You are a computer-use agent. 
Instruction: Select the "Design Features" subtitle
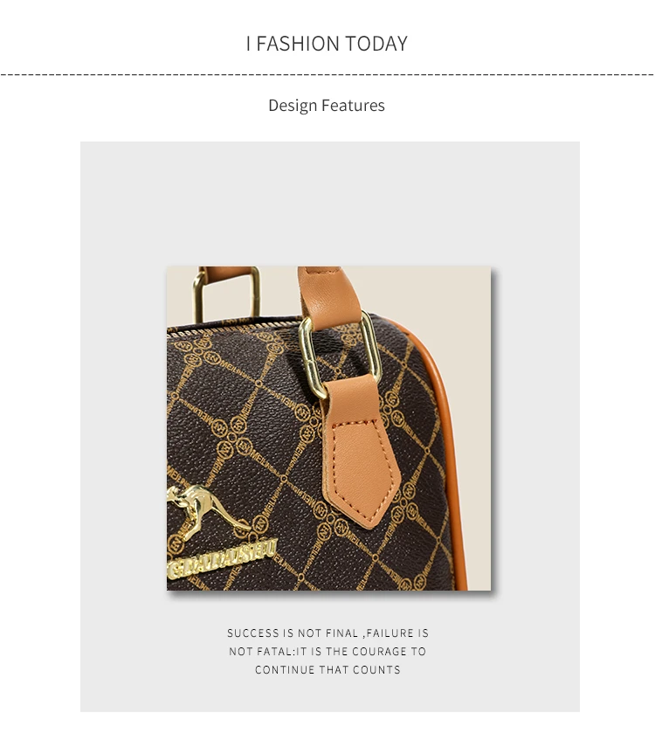[x=327, y=105]
